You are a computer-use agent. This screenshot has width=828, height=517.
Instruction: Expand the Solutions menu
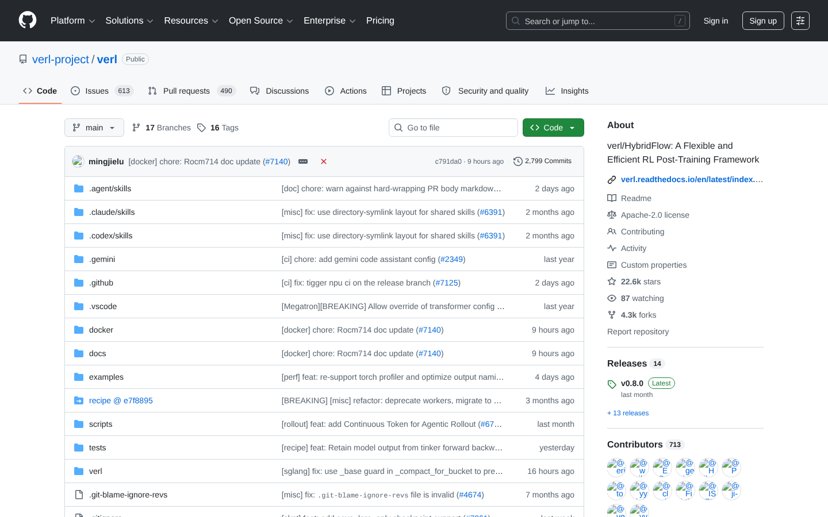[x=129, y=21]
